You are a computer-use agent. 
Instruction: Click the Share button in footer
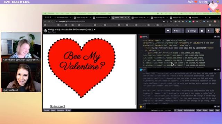(217, 110)
